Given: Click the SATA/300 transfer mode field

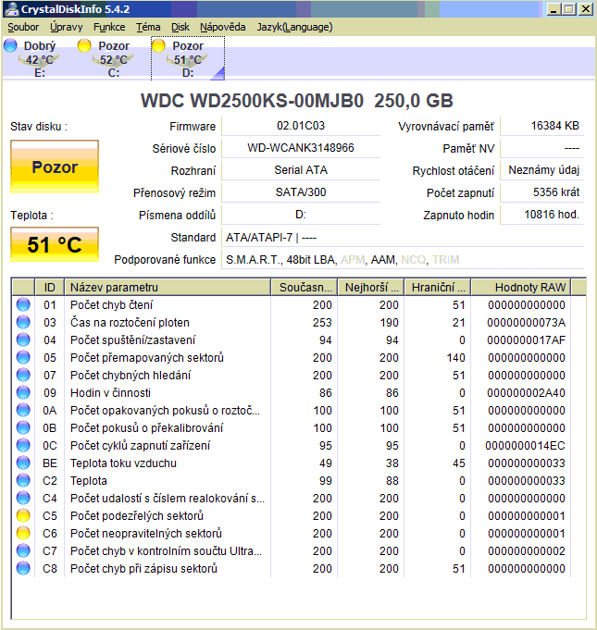Looking at the screenshot, I should [301, 192].
